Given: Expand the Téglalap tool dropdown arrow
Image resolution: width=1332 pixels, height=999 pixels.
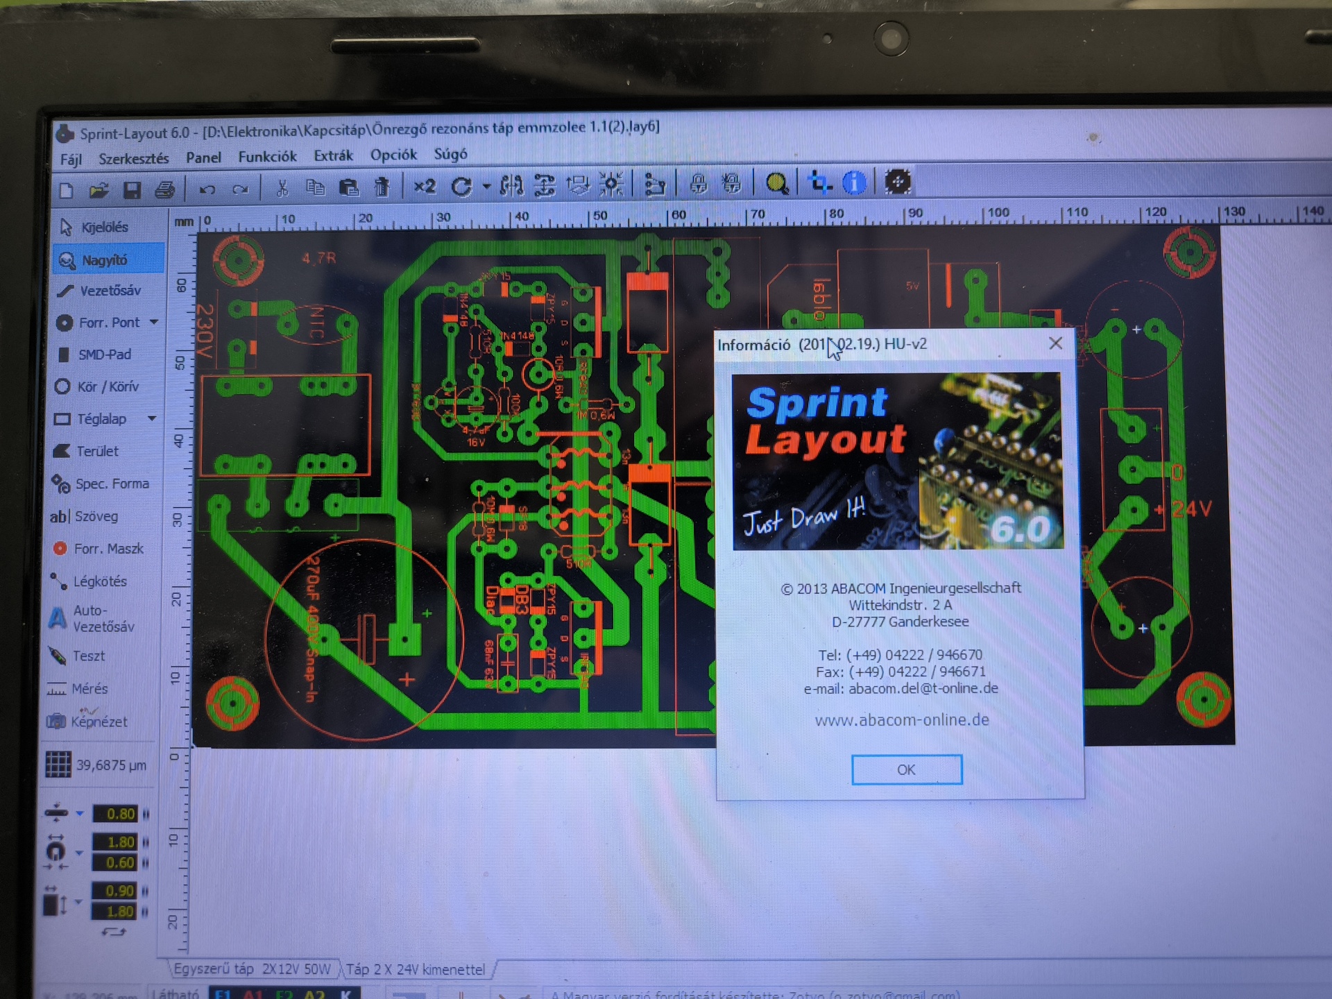Looking at the screenshot, I should [x=152, y=418].
